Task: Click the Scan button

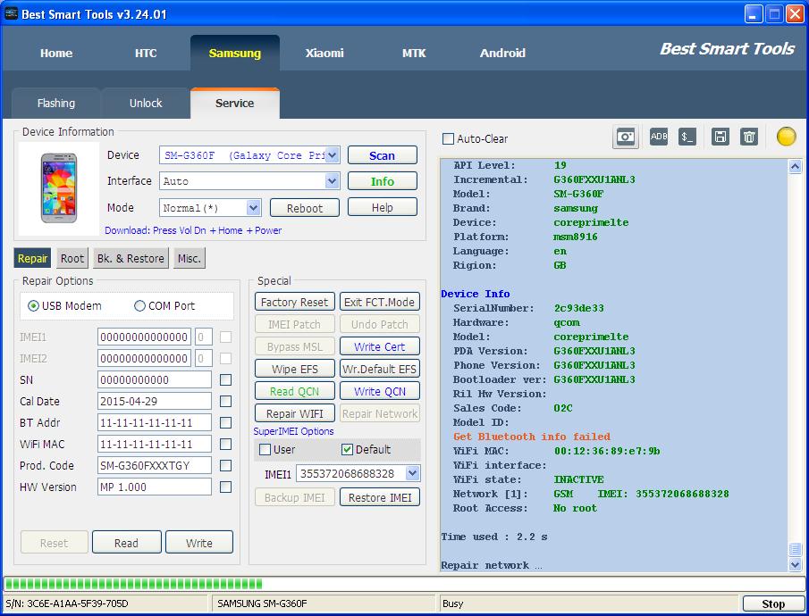Action: click(x=383, y=155)
